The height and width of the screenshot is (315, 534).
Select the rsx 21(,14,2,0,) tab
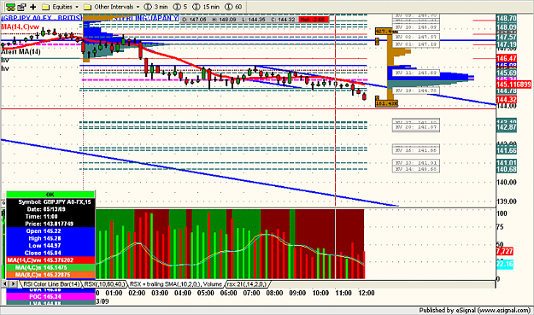click(x=247, y=284)
